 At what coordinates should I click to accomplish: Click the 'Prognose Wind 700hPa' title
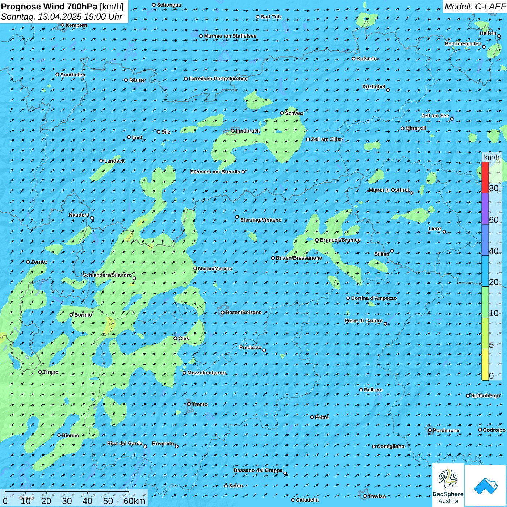tap(50, 7)
